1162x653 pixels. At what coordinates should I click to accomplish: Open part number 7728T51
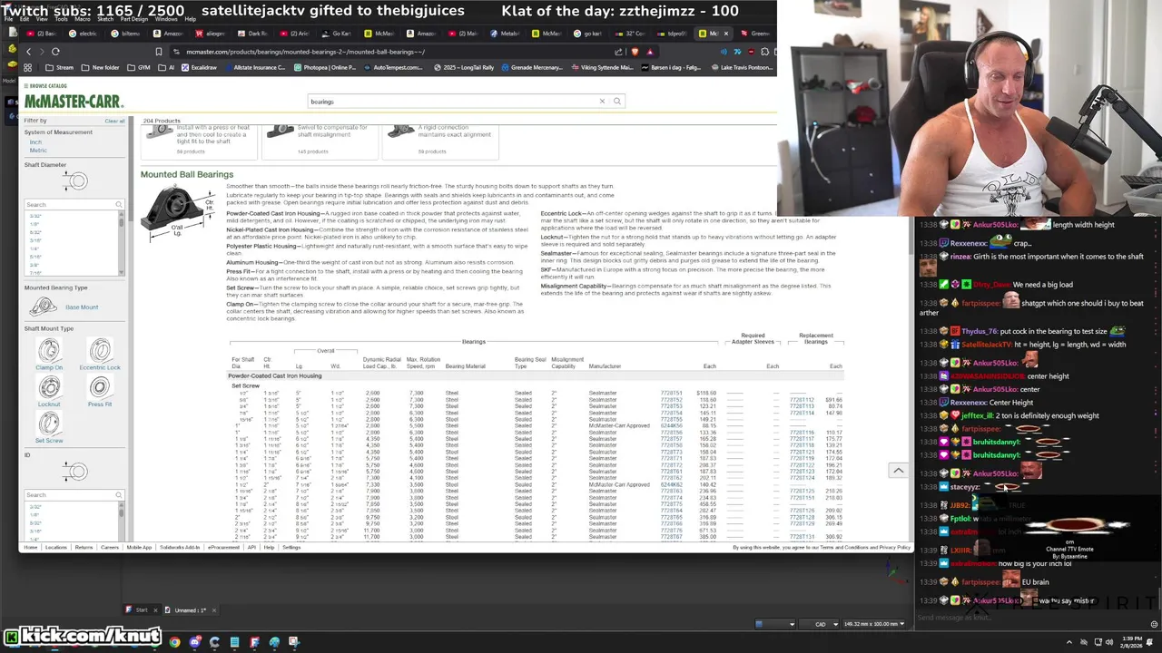tap(671, 393)
